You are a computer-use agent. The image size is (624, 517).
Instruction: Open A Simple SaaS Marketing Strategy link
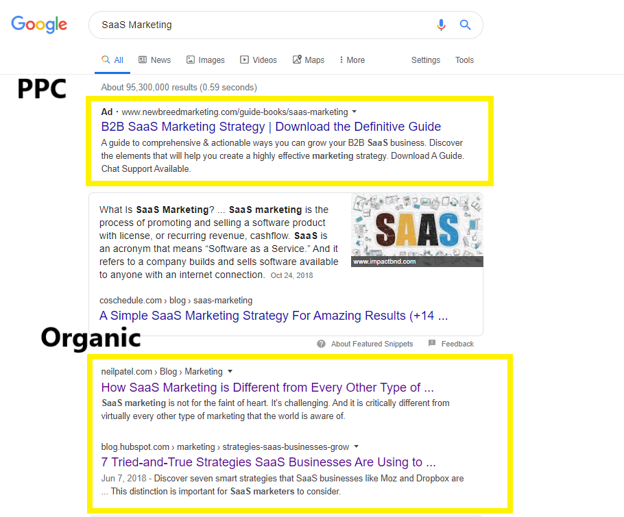[x=274, y=316]
